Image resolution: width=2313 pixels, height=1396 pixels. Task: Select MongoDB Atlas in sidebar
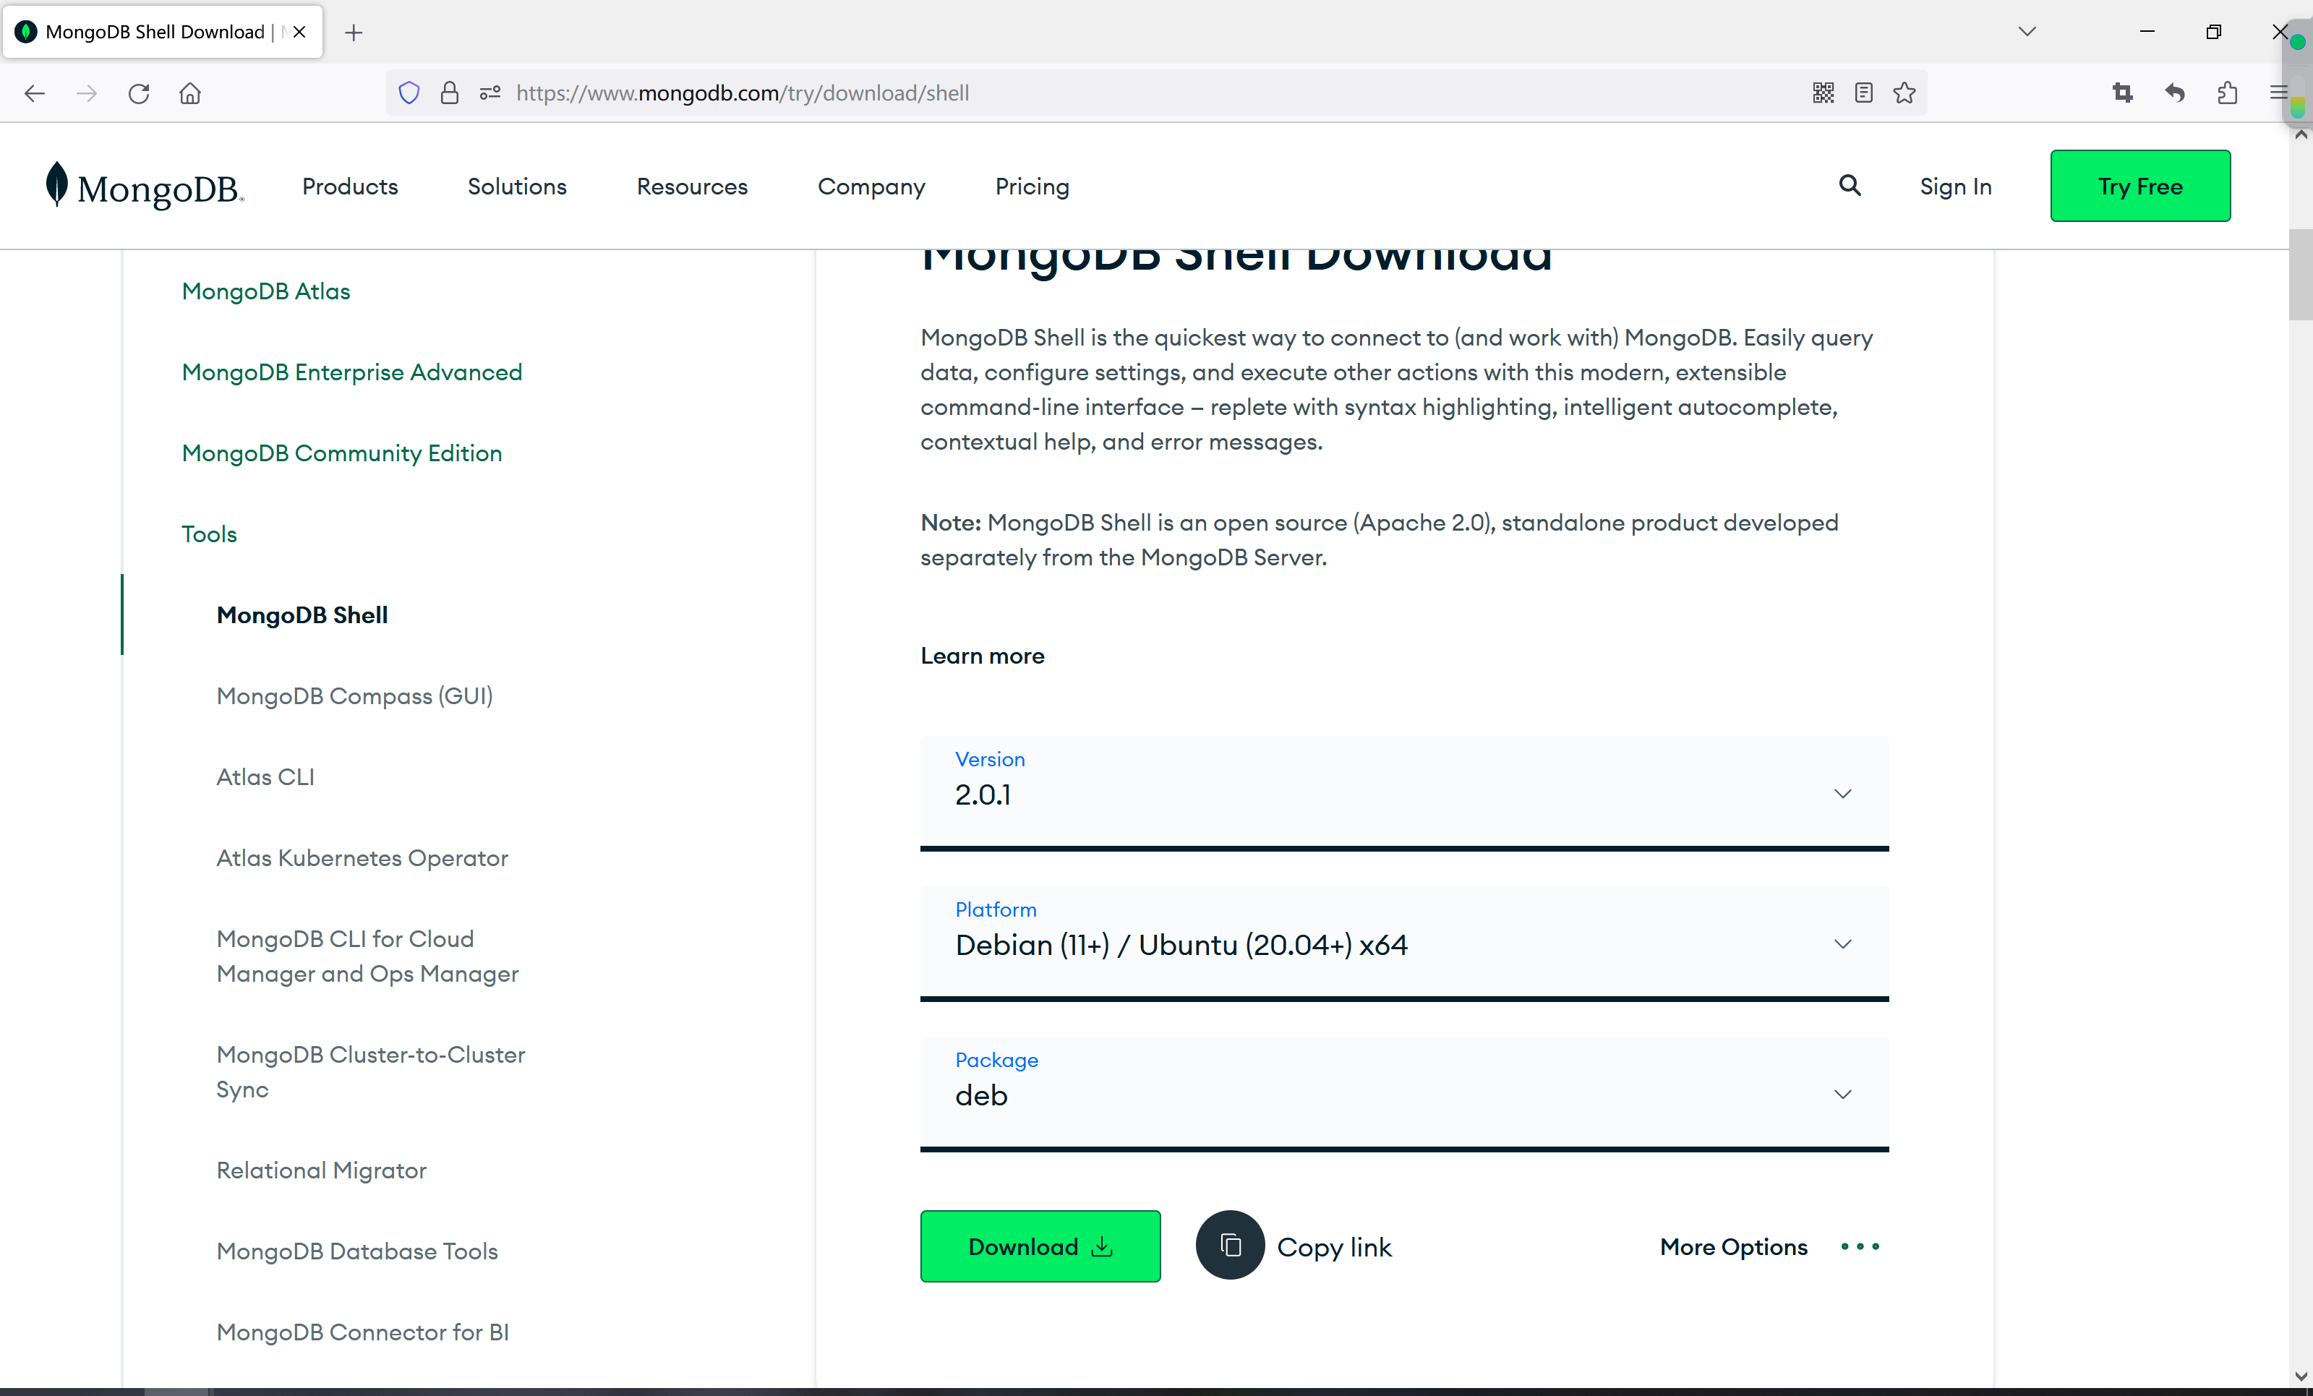(x=265, y=291)
